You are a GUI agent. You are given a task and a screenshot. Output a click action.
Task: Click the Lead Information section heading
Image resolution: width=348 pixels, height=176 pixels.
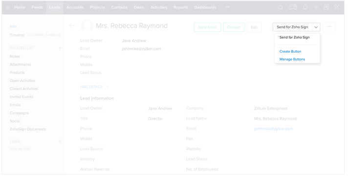pyautogui.click(x=97, y=98)
